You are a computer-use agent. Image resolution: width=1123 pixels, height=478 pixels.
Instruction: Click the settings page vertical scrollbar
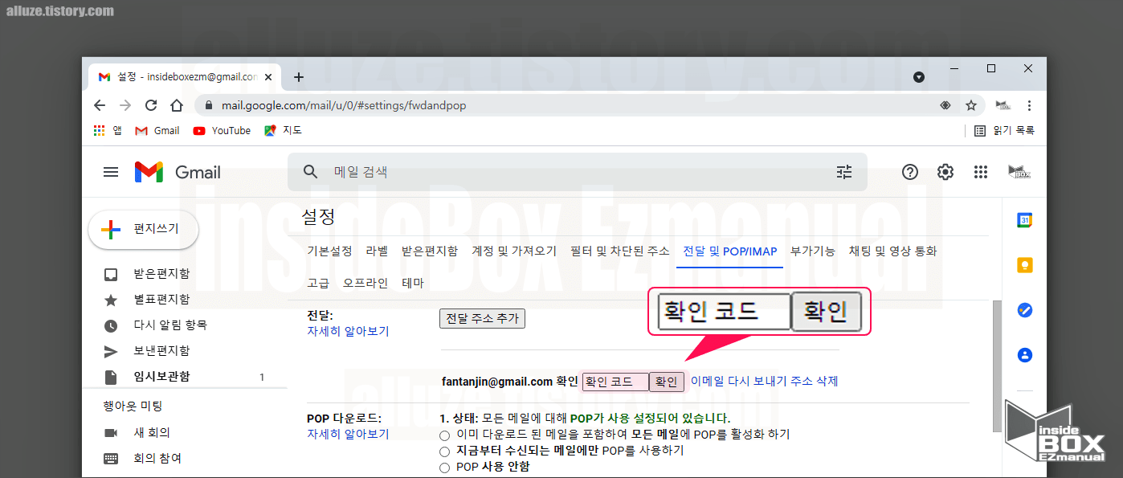(x=997, y=366)
